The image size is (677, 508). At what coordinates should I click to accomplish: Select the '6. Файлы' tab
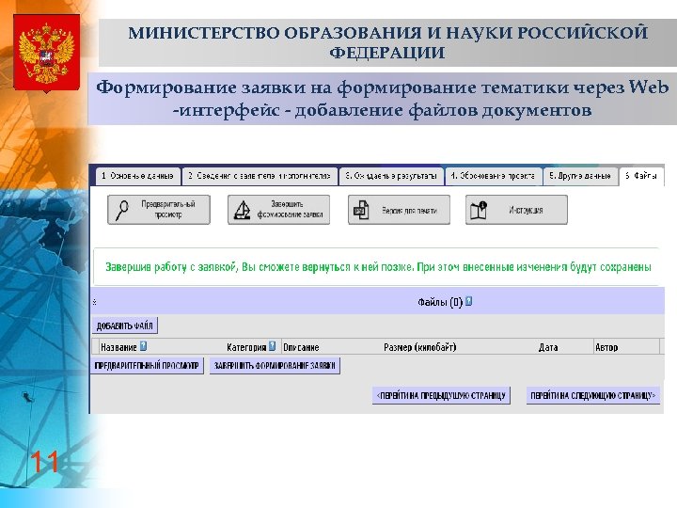coord(641,176)
